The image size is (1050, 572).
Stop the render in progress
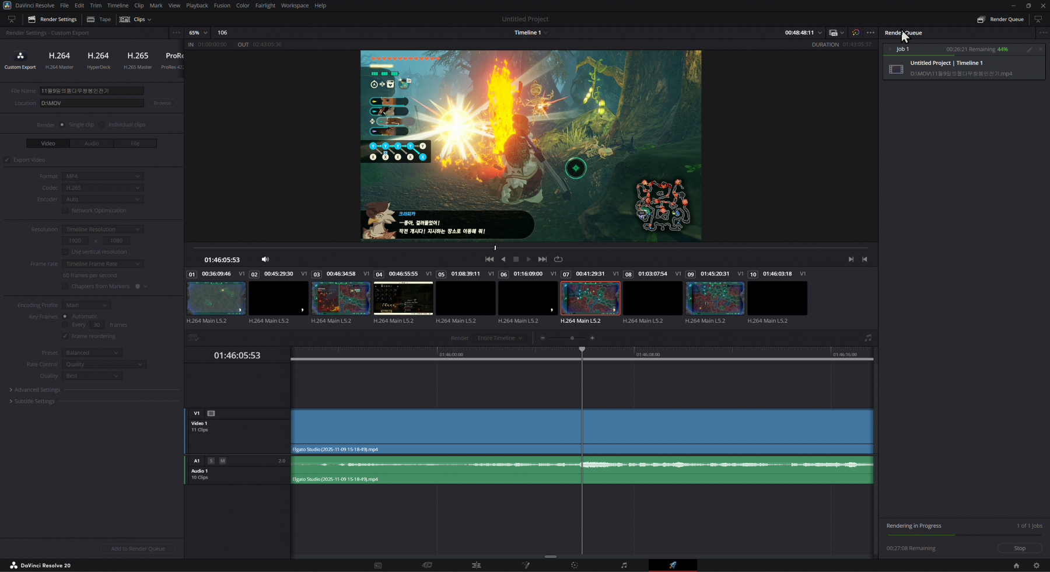tap(1019, 548)
